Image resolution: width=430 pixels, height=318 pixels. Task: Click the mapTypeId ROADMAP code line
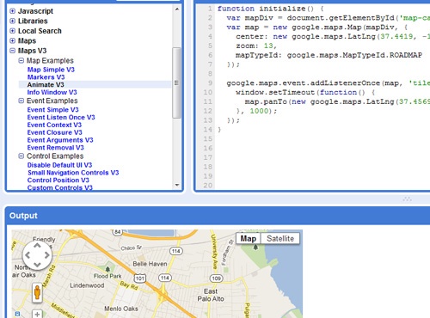point(329,55)
